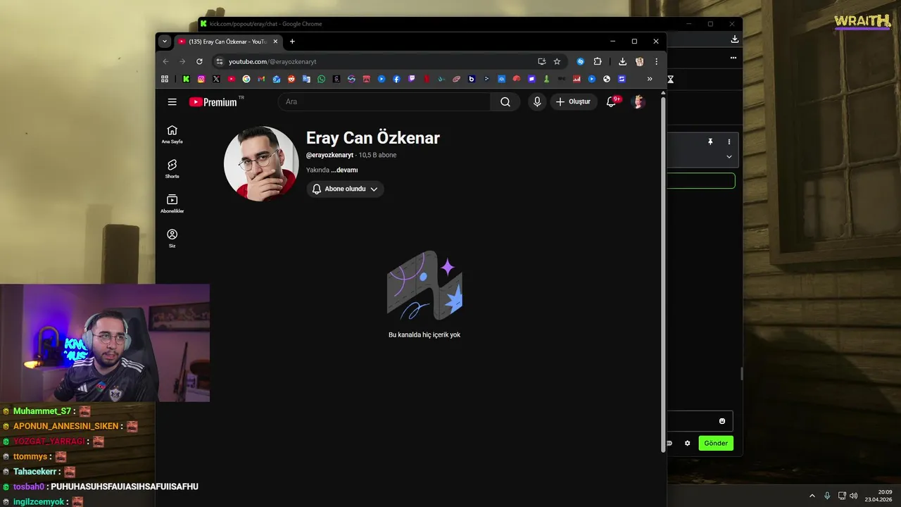Image resolution: width=901 pixels, height=507 pixels.
Task: Open the taskbar volume control
Action: point(854,496)
